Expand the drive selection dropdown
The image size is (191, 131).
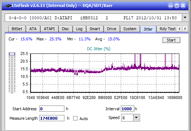coord(185,18)
